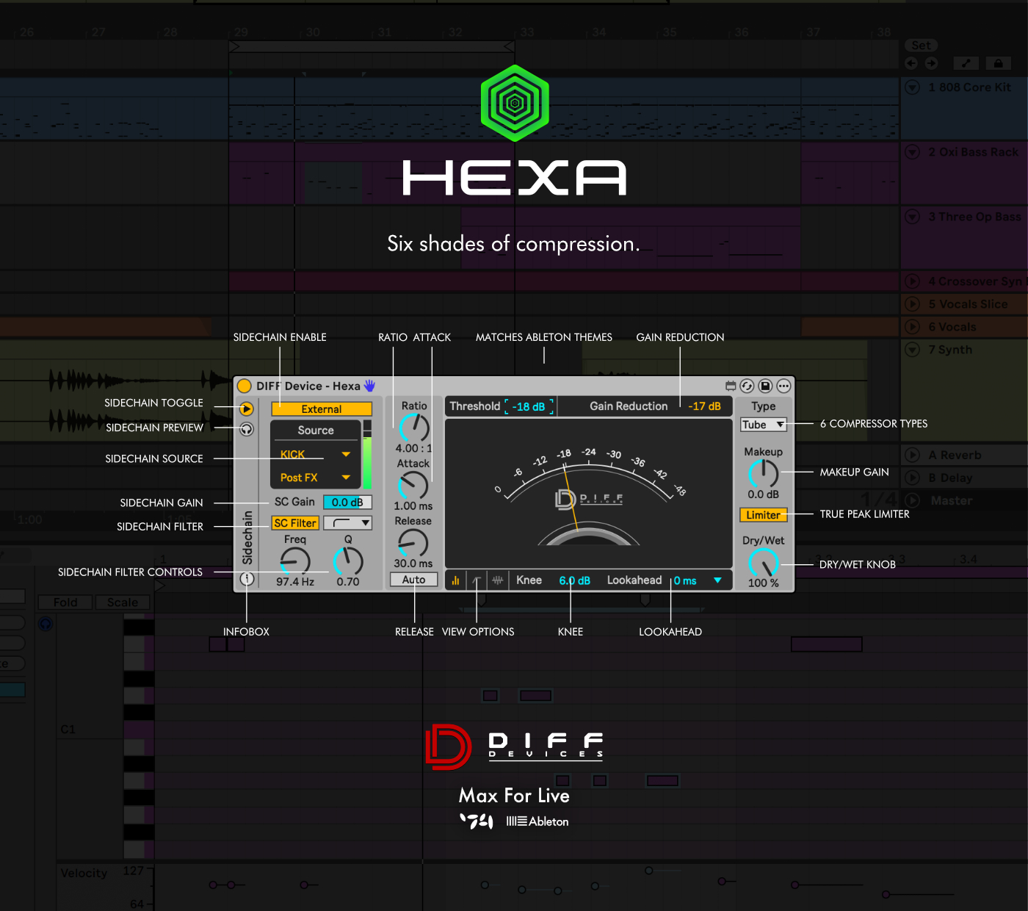Select the transfer curve view option
Screen dimensions: 1028x911
pyautogui.click(x=477, y=580)
